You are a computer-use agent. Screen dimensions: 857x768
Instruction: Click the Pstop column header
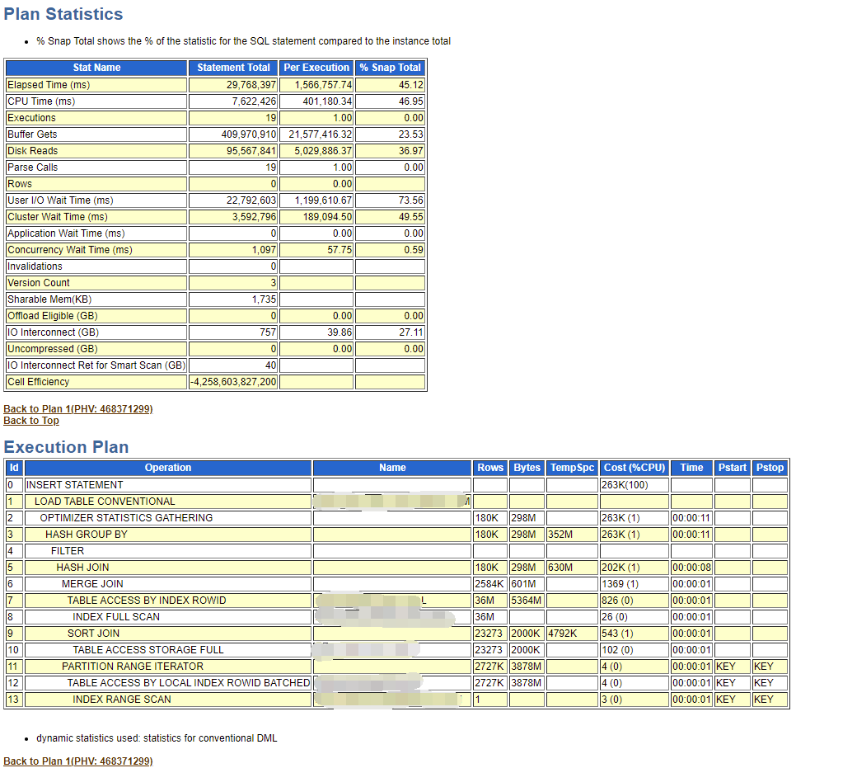point(770,468)
